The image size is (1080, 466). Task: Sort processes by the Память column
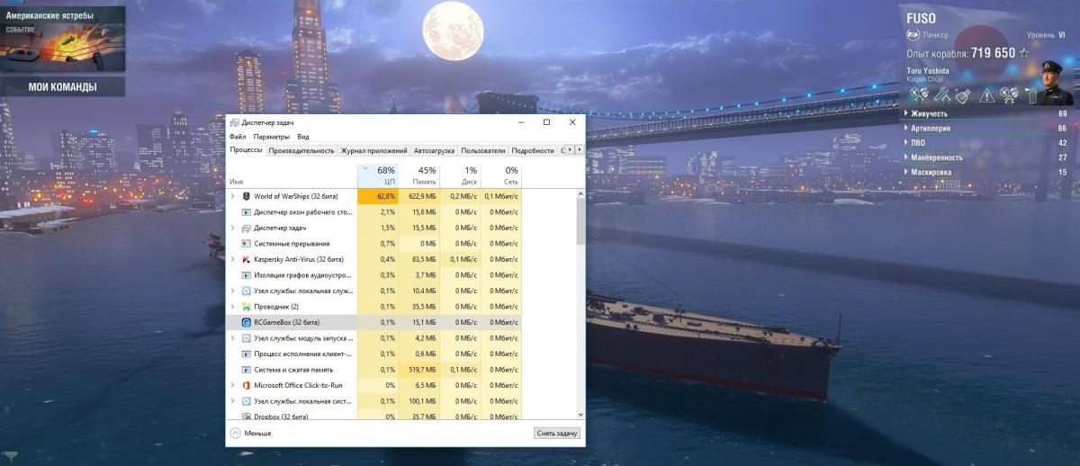(x=418, y=175)
